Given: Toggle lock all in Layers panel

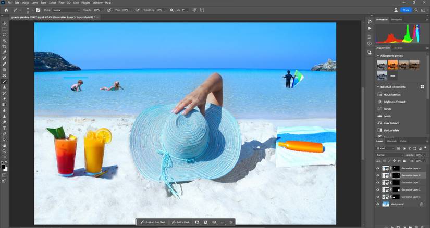Looking at the screenshot, I should click(404, 161).
